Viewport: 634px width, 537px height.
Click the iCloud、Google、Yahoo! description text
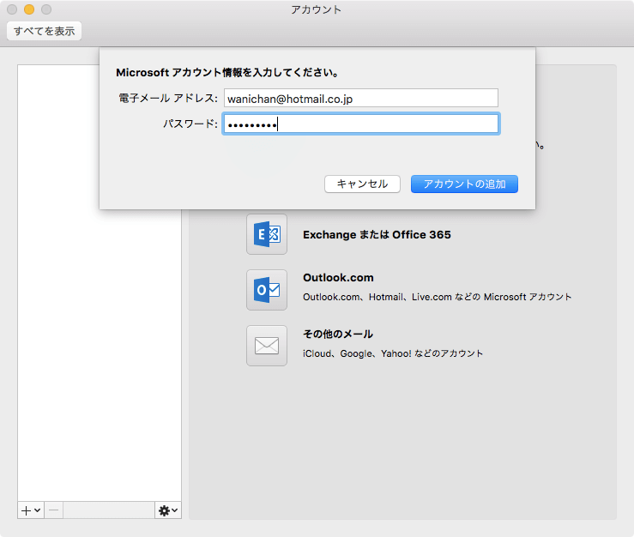coord(393,353)
